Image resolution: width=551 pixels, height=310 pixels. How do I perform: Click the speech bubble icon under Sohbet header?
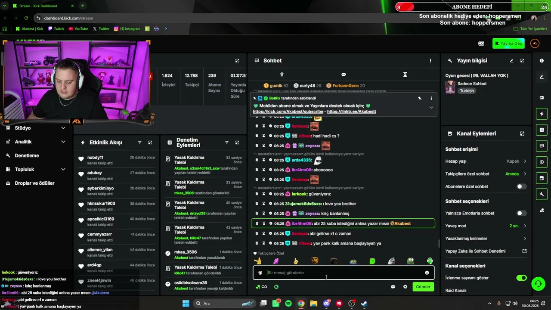344,74
